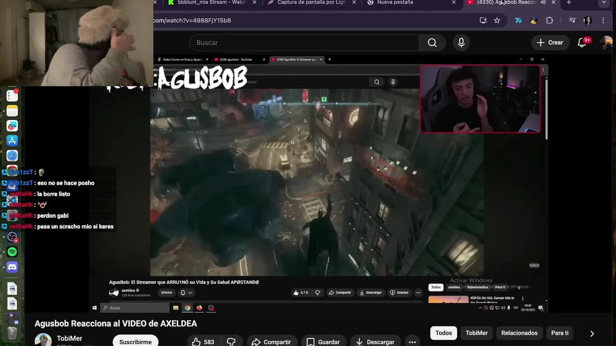
Task: Open Freeform from the dock
Action: (x=12, y=126)
